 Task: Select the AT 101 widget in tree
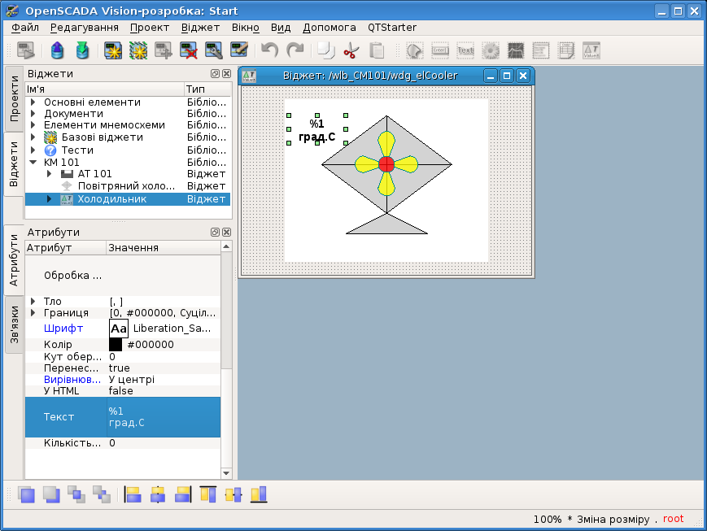(x=94, y=174)
